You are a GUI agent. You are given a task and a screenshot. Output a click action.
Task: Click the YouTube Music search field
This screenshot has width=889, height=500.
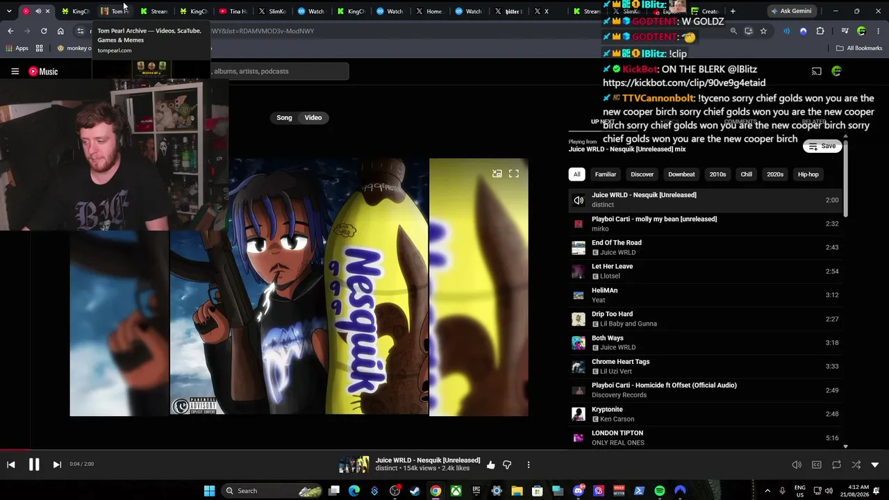point(281,71)
